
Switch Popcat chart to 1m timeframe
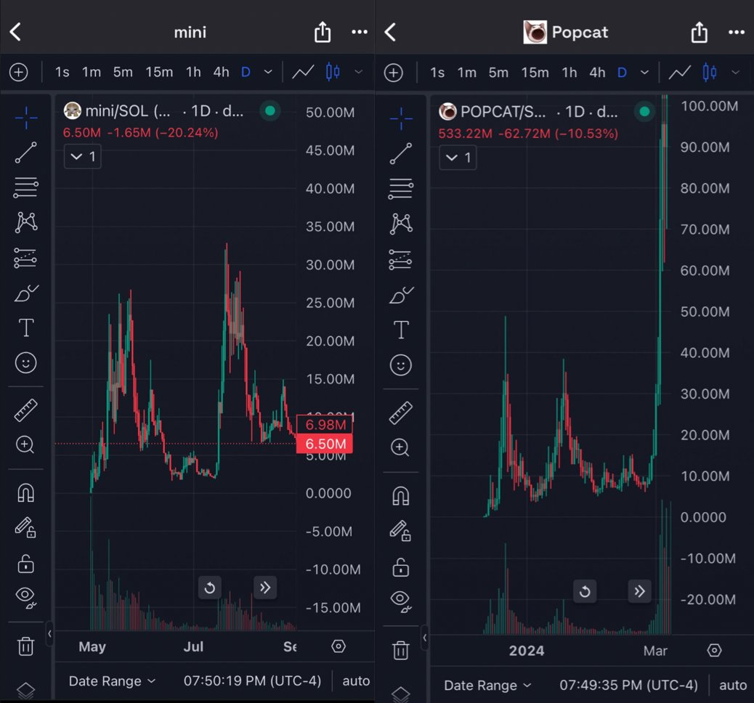(466, 73)
